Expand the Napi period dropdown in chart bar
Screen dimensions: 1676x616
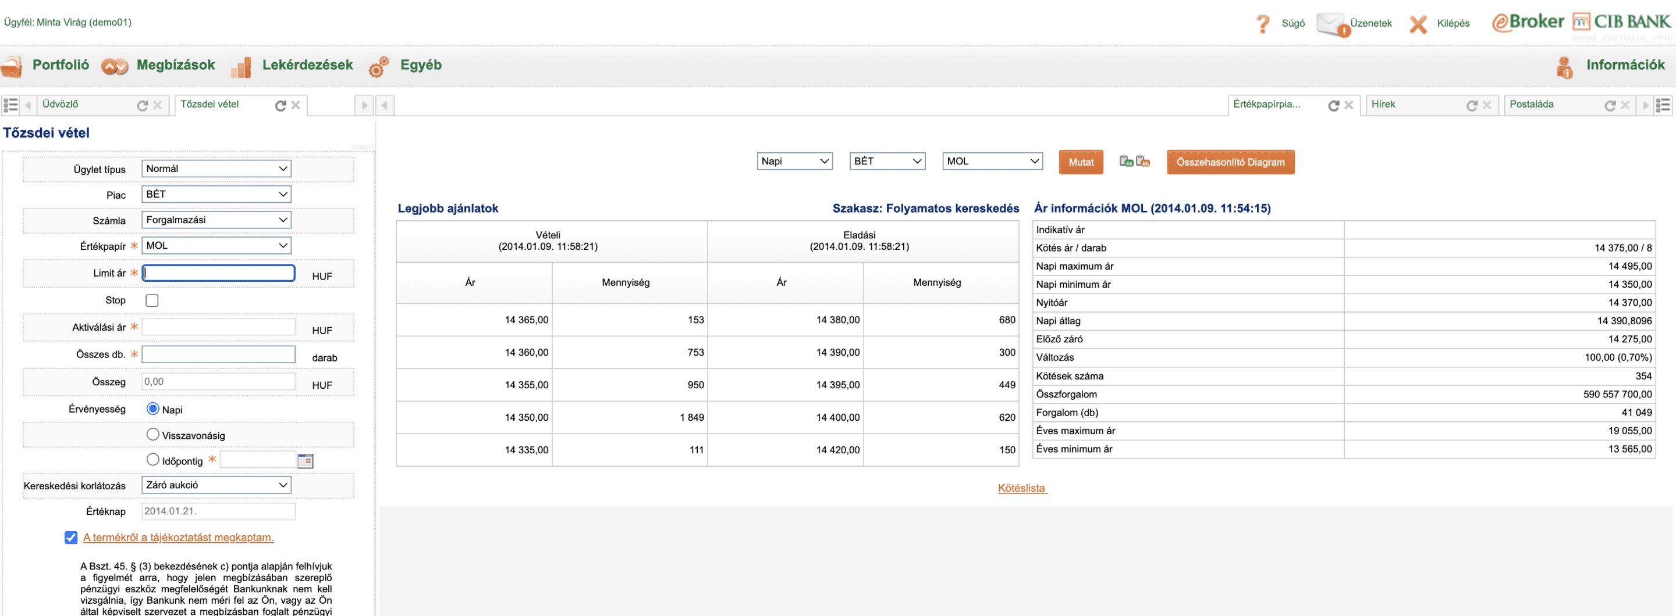point(794,161)
